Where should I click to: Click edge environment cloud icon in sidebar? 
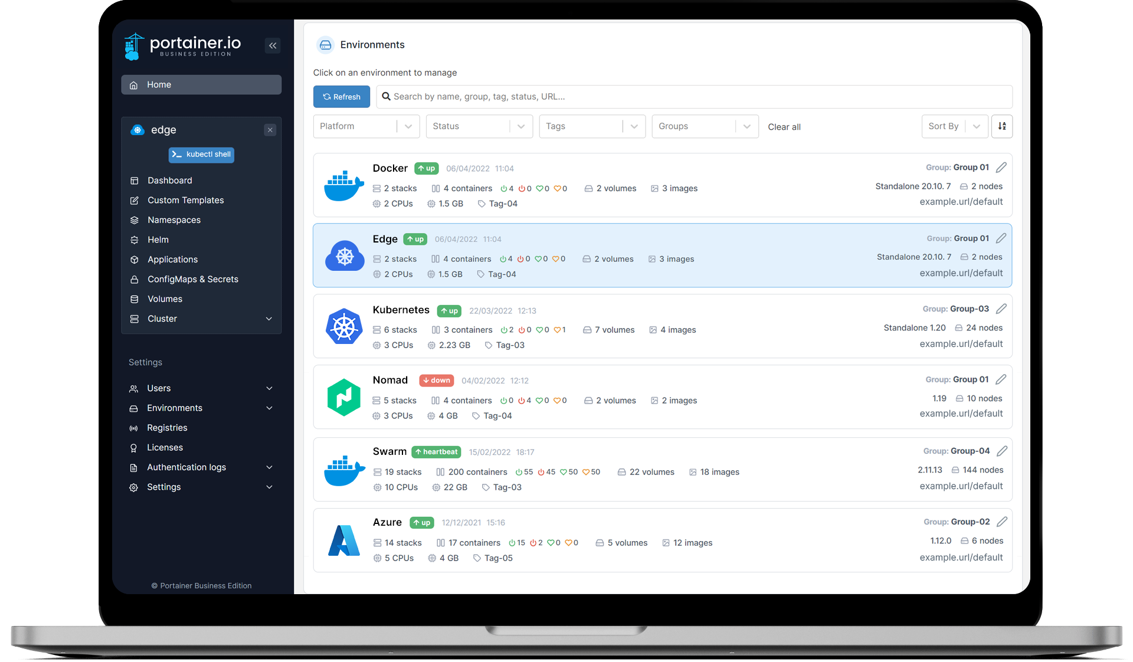pos(137,130)
